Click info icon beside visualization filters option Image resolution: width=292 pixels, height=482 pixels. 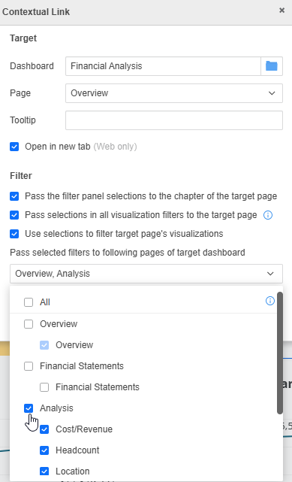click(268, 215)
